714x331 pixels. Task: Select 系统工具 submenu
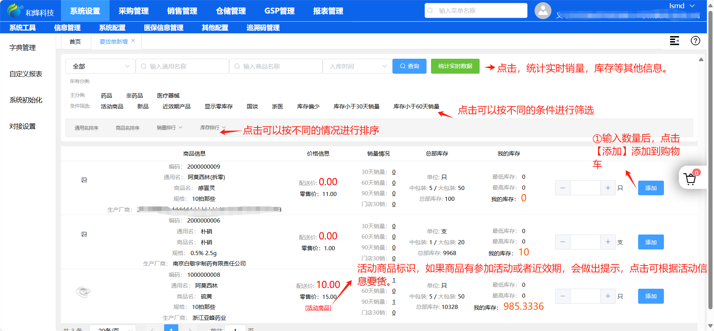click(x=22, y=28)
